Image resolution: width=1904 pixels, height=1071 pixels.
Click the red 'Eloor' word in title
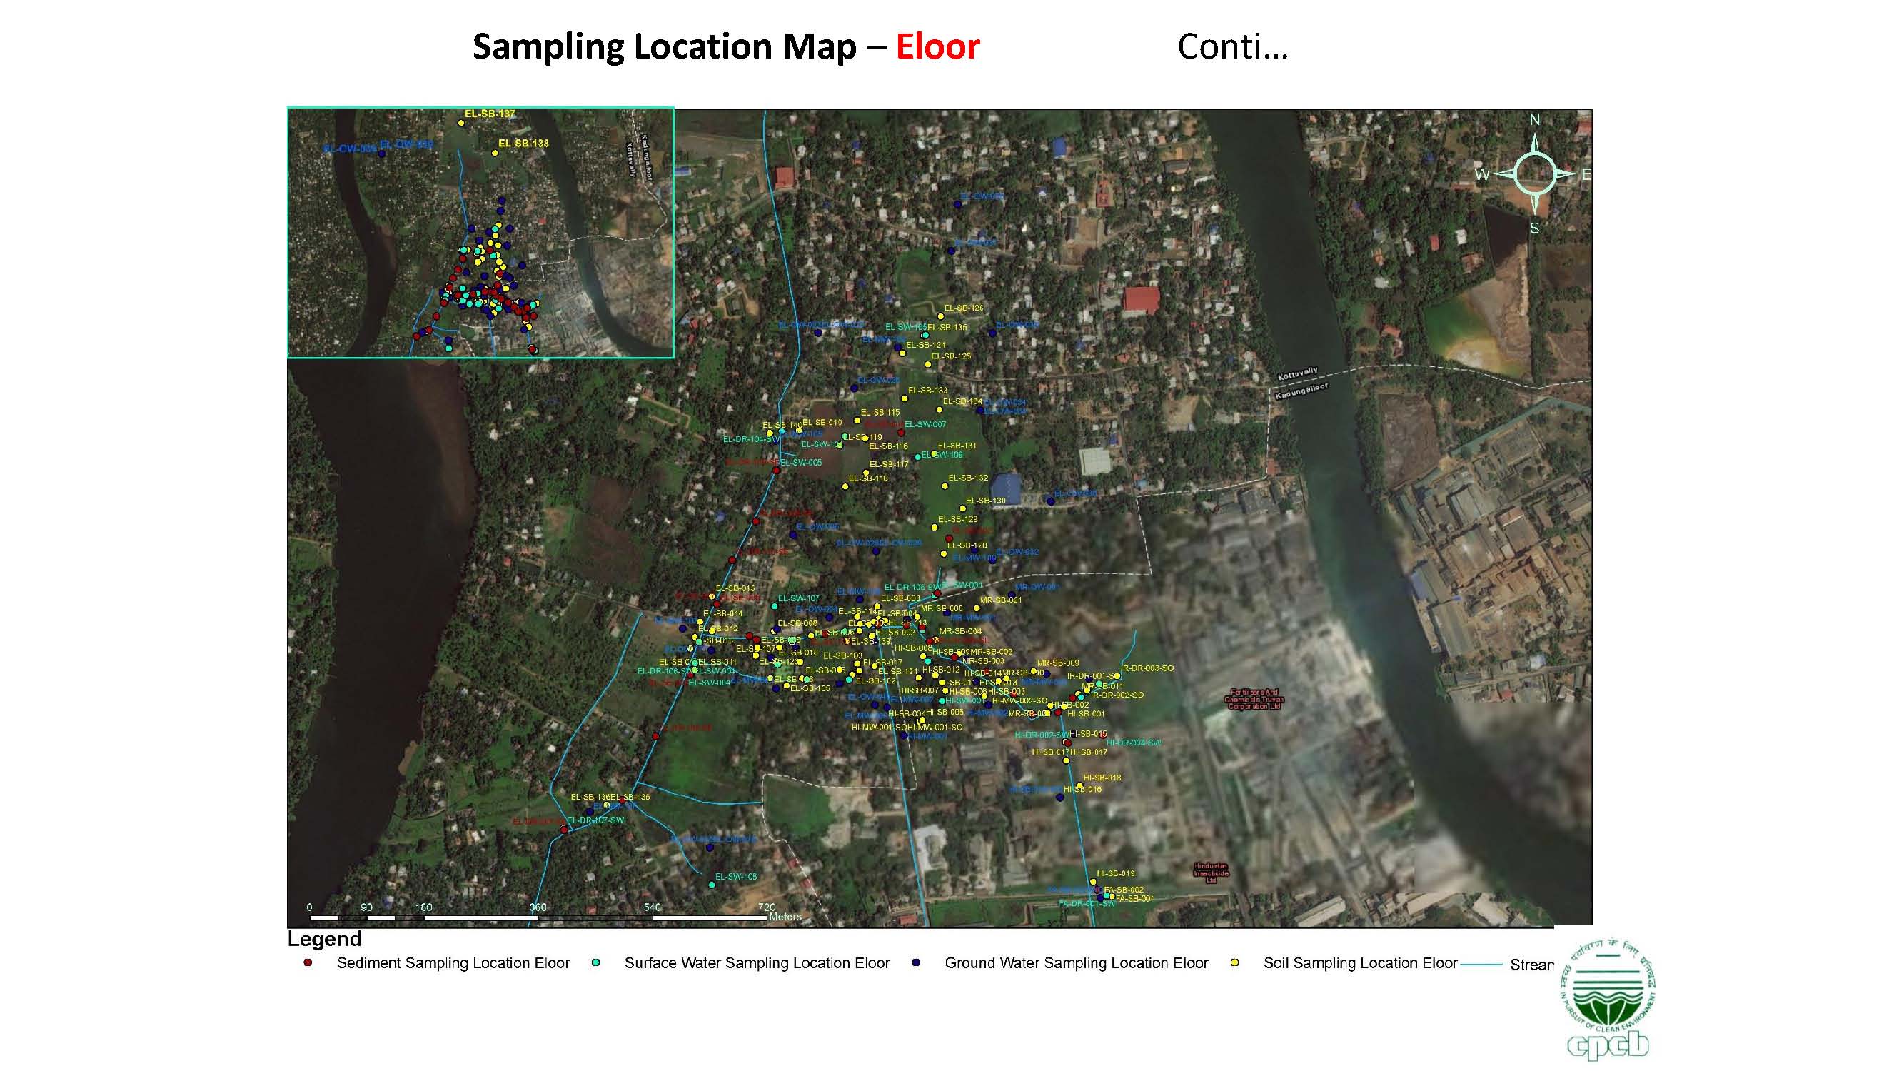point(937,46)
